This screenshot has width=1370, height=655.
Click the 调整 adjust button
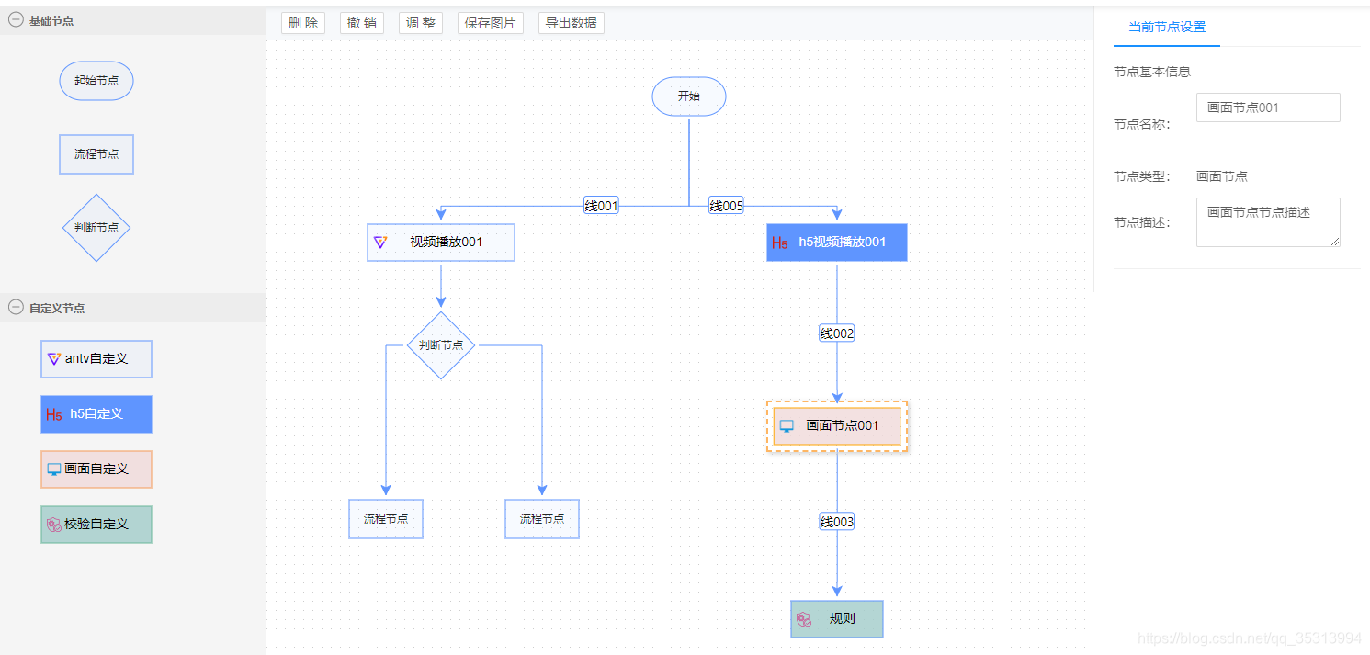coord(421,22)
